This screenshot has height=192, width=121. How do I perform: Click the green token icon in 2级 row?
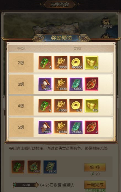(45, 63)
